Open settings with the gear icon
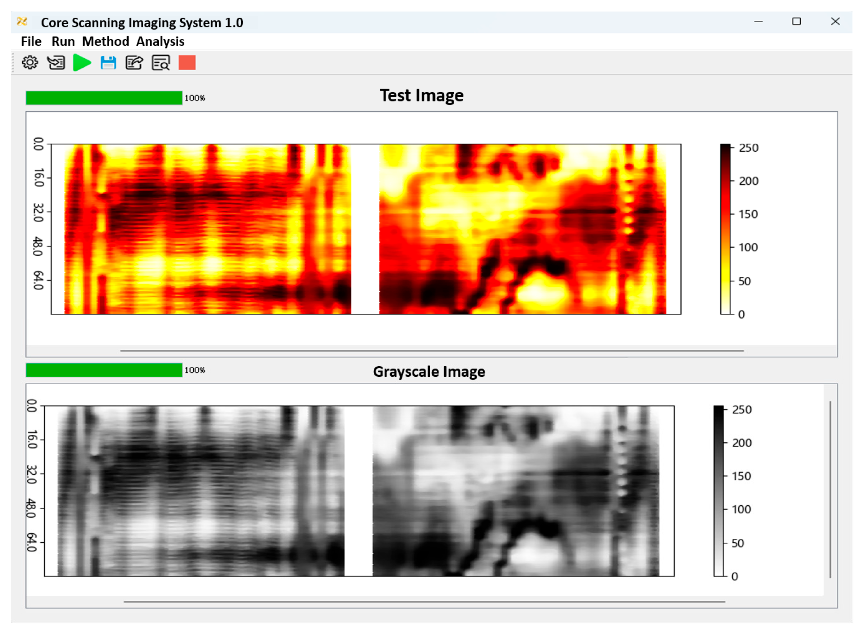 pos(30,62)
